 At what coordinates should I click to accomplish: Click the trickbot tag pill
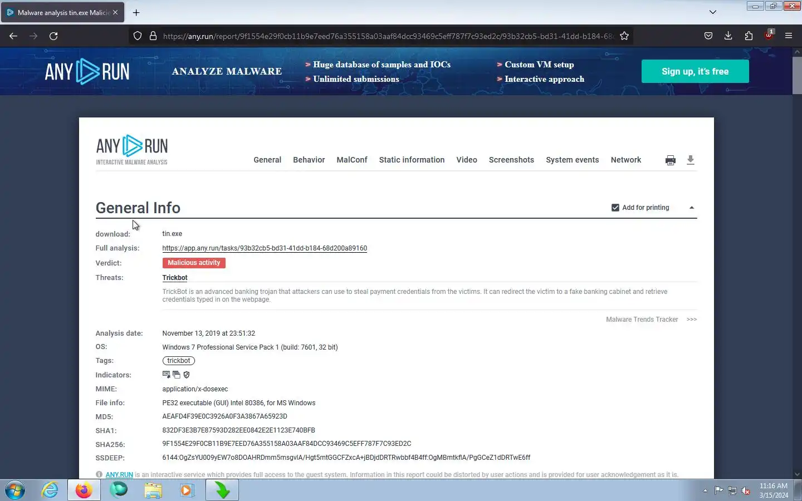[x=179, y=361]
